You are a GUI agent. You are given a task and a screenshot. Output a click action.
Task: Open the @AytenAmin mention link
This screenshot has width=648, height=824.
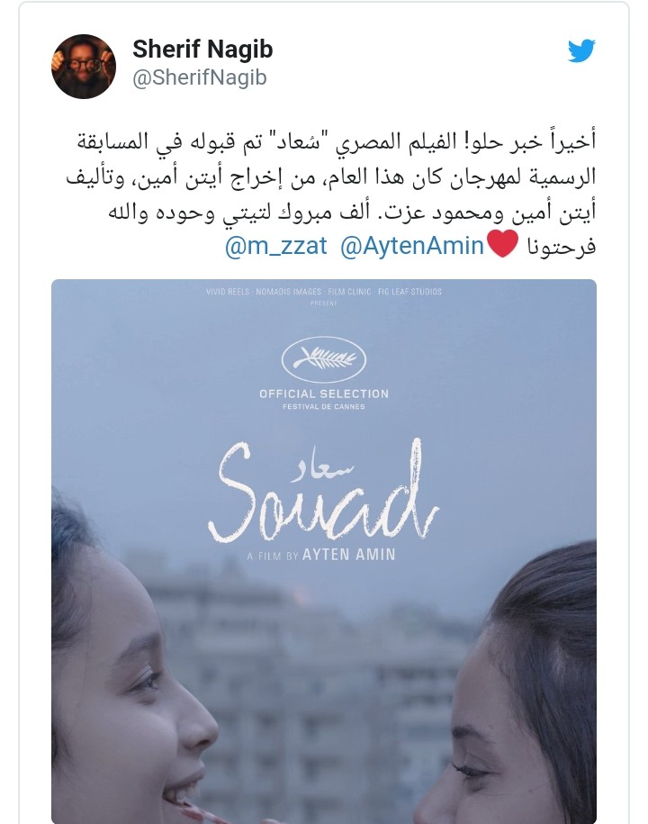411,246
